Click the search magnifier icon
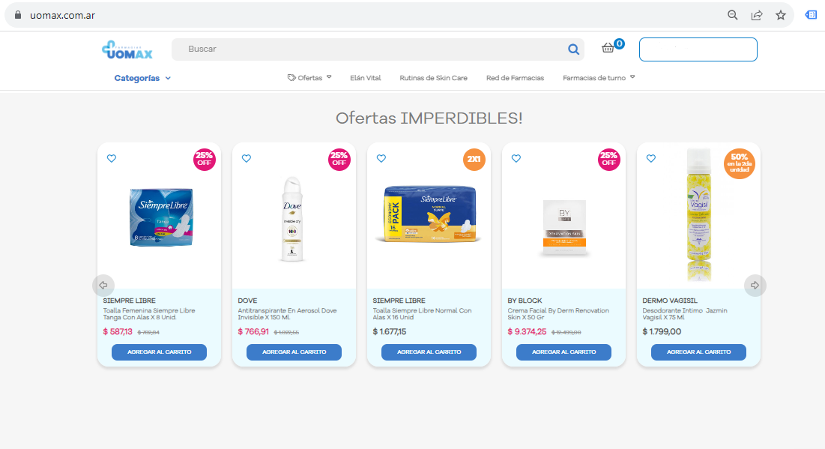Screen dimensions: 825x449 click(x=573, y=49)
